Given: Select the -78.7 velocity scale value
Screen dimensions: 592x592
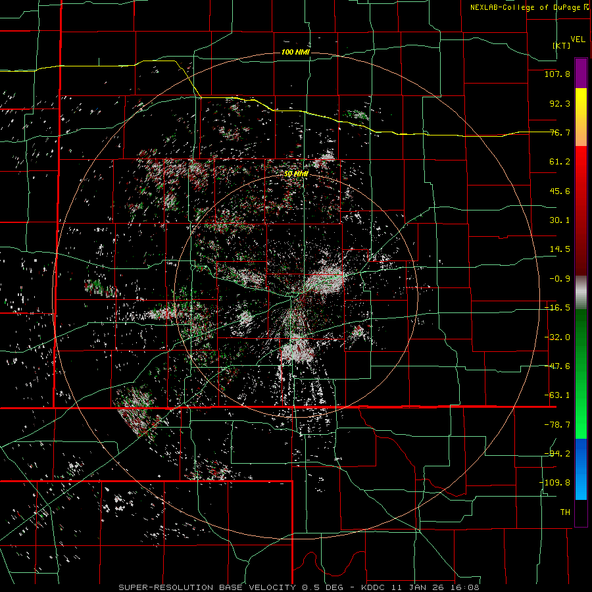Looking at the screenshot, I should coord(557,425).
